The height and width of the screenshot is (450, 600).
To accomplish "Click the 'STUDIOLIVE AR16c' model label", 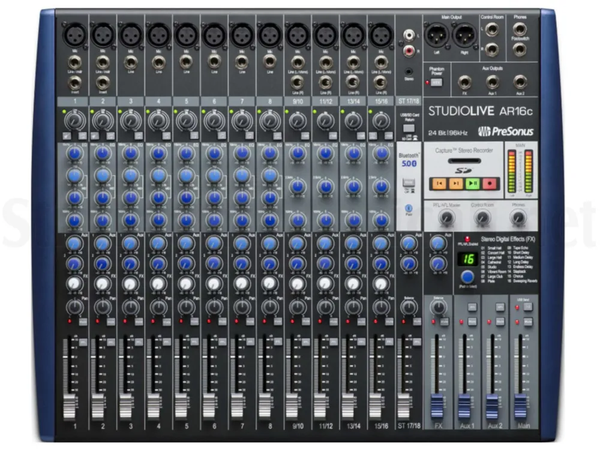I will pos(481,111).
